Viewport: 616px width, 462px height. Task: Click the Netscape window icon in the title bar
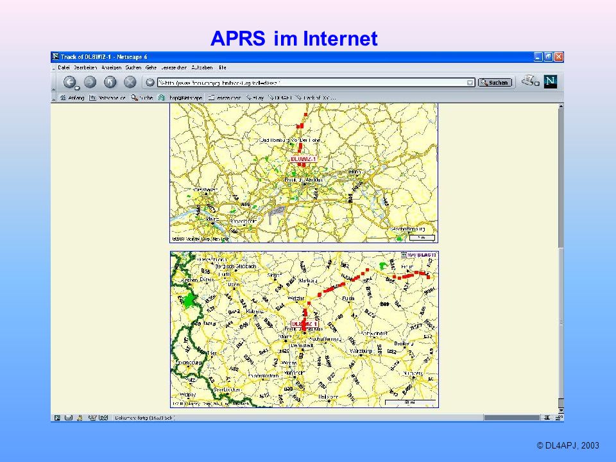click(x=56, y=56)
